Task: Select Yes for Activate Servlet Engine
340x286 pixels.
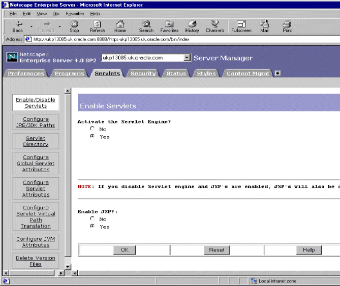Action: click(92, 136)
